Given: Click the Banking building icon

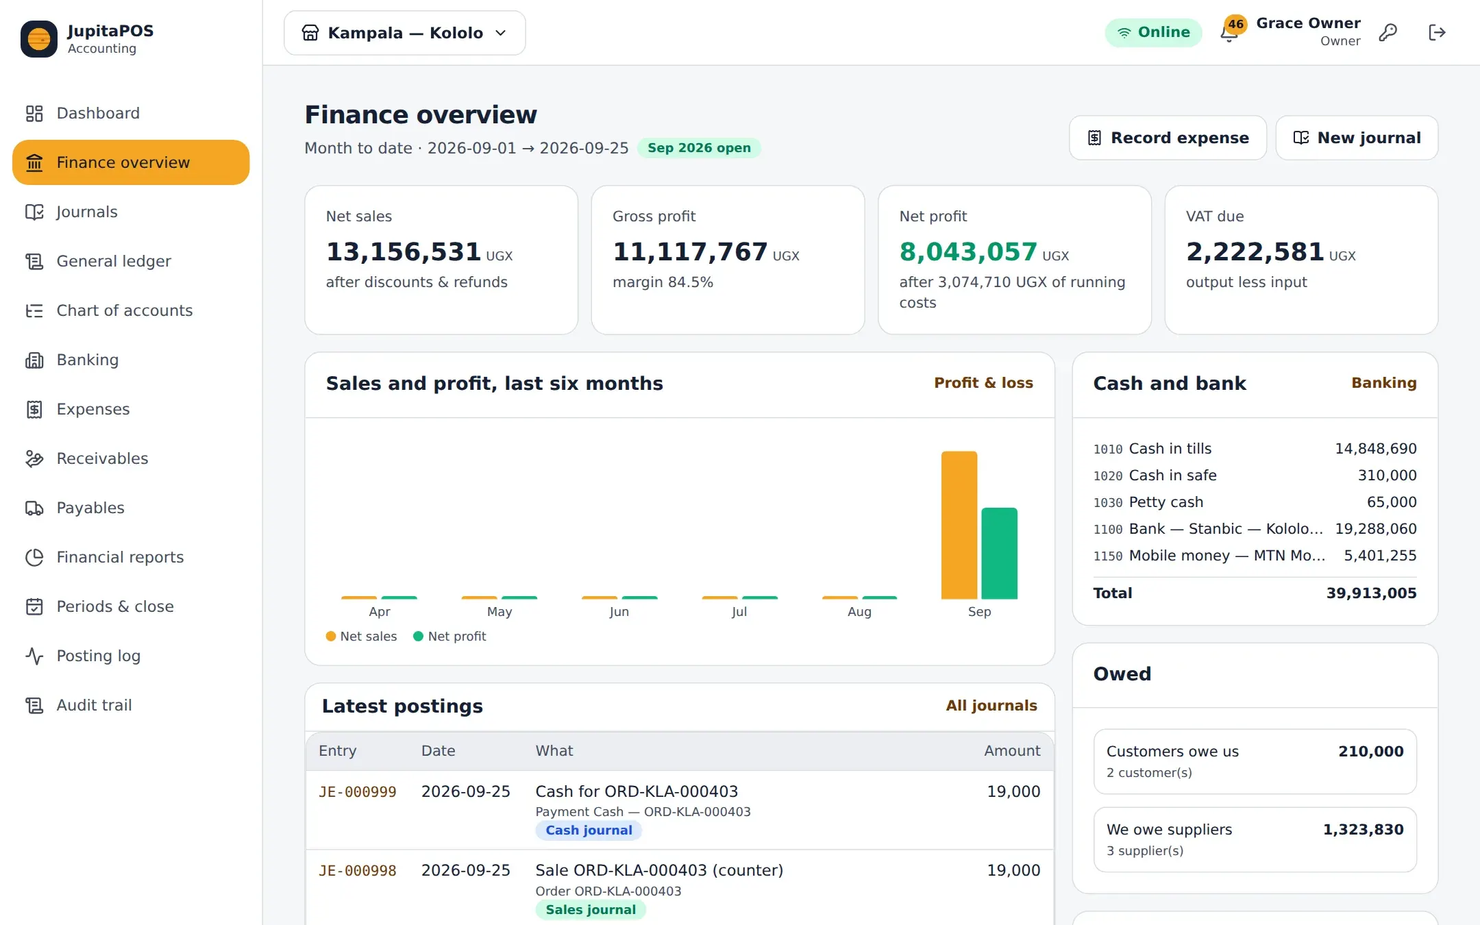Looking at the screenshot, I should [34, 360].
